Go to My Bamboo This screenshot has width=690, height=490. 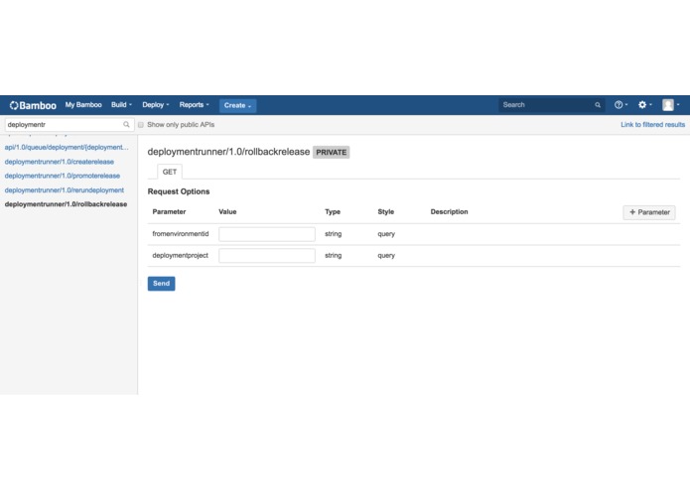[x=83, y=105]
